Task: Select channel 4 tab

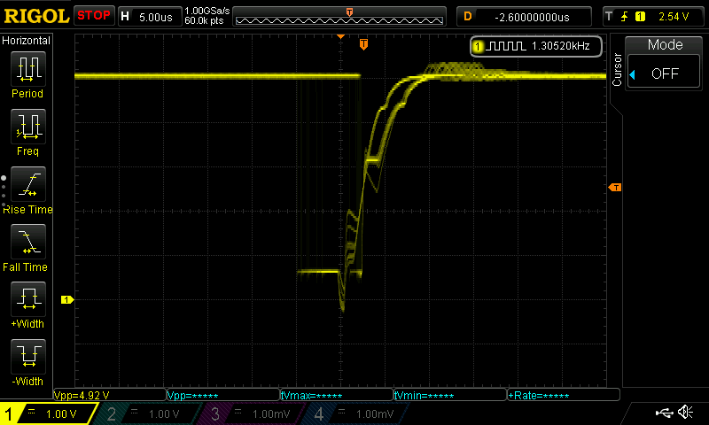Action: [355, 413]
